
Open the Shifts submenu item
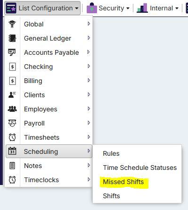coord(112,196)
